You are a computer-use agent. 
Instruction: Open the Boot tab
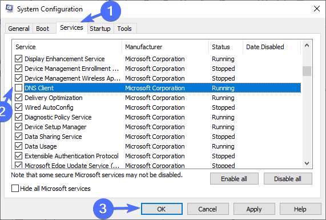[42, 29]
